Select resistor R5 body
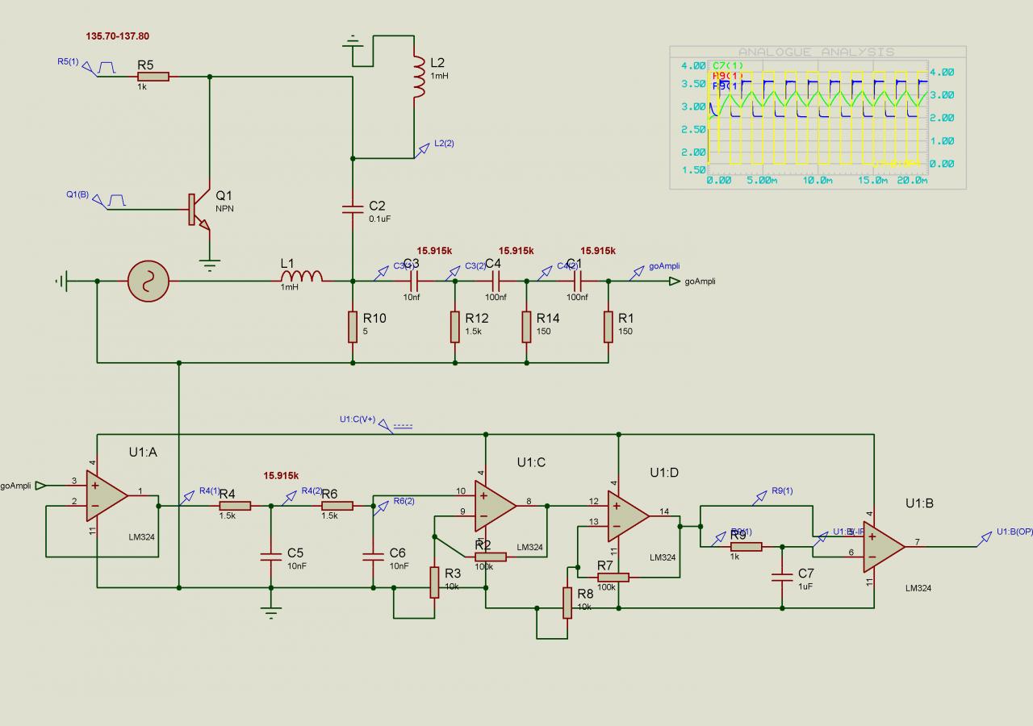 153,77
